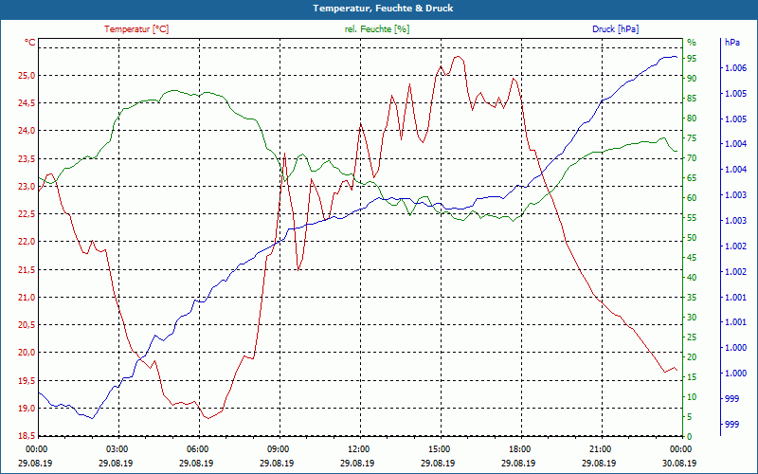Click the '90' humidity axis value
The width and height of the screenshot is (758, 474).
(x=692, y=79)
